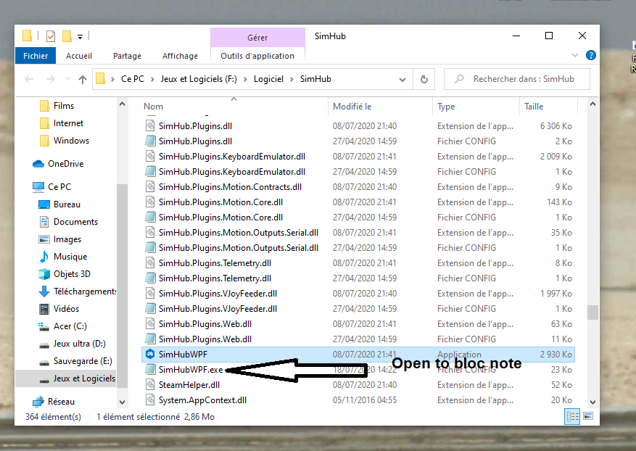This screenshot has width=636, height=451.
Task: Click the file list scrollbar thumb
Action: 592,313
